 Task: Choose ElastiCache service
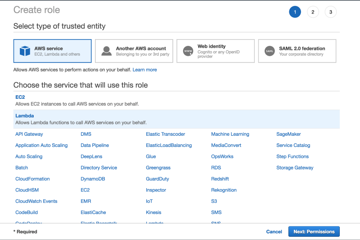point(93,213)
